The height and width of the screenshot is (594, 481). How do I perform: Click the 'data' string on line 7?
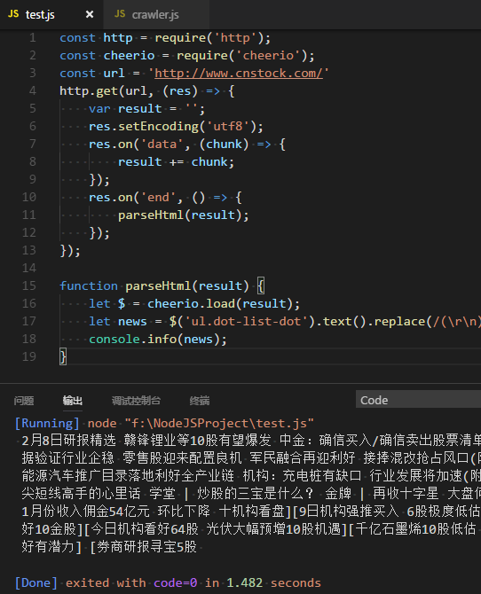(162, 145)
